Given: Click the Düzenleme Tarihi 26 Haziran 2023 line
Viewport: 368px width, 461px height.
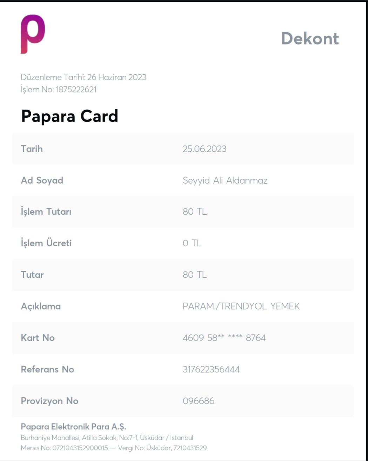Looking at the screenshot, I should pos(83,77).
